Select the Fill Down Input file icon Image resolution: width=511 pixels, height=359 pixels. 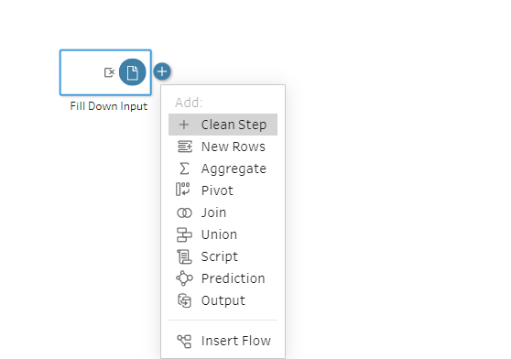click(x=132, y=72)
